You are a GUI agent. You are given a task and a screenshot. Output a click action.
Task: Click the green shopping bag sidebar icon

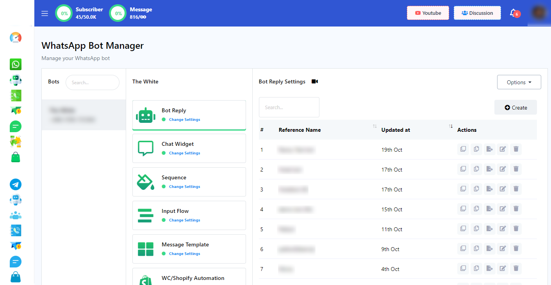(x=16, y=158)
